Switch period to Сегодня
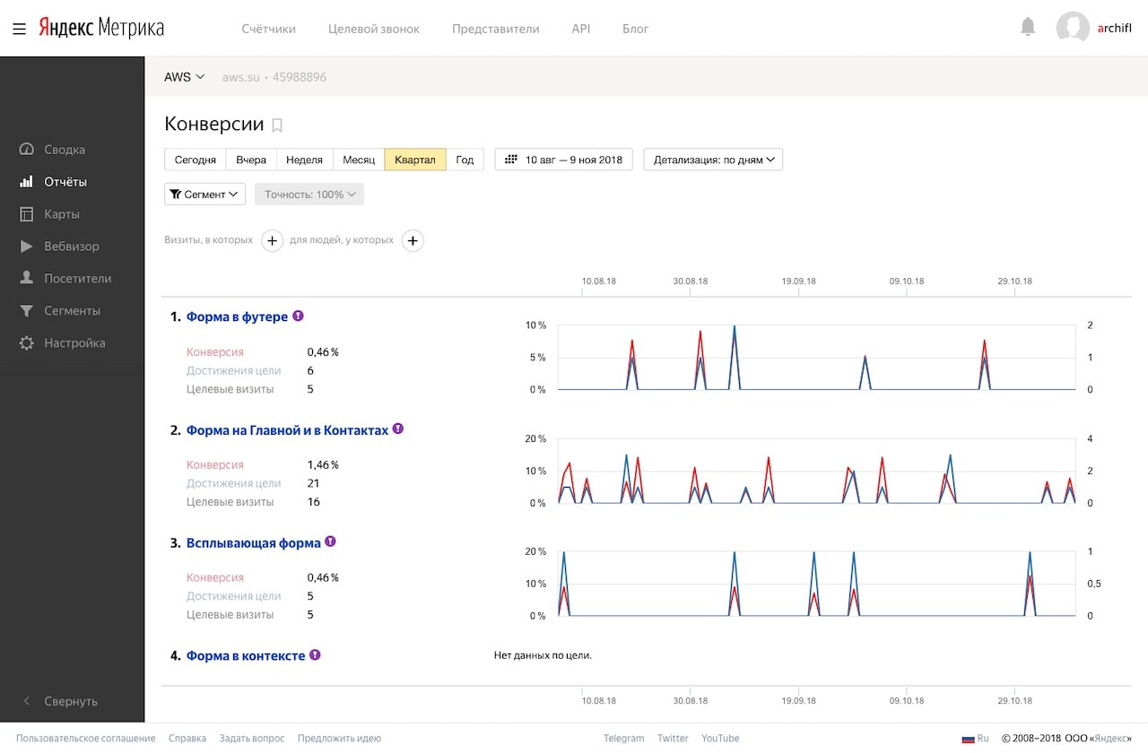This screenshot has width=1148, height=753. click(196, 160)
